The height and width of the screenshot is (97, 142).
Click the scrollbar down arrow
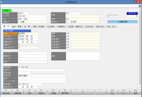[x=140, y=88]
